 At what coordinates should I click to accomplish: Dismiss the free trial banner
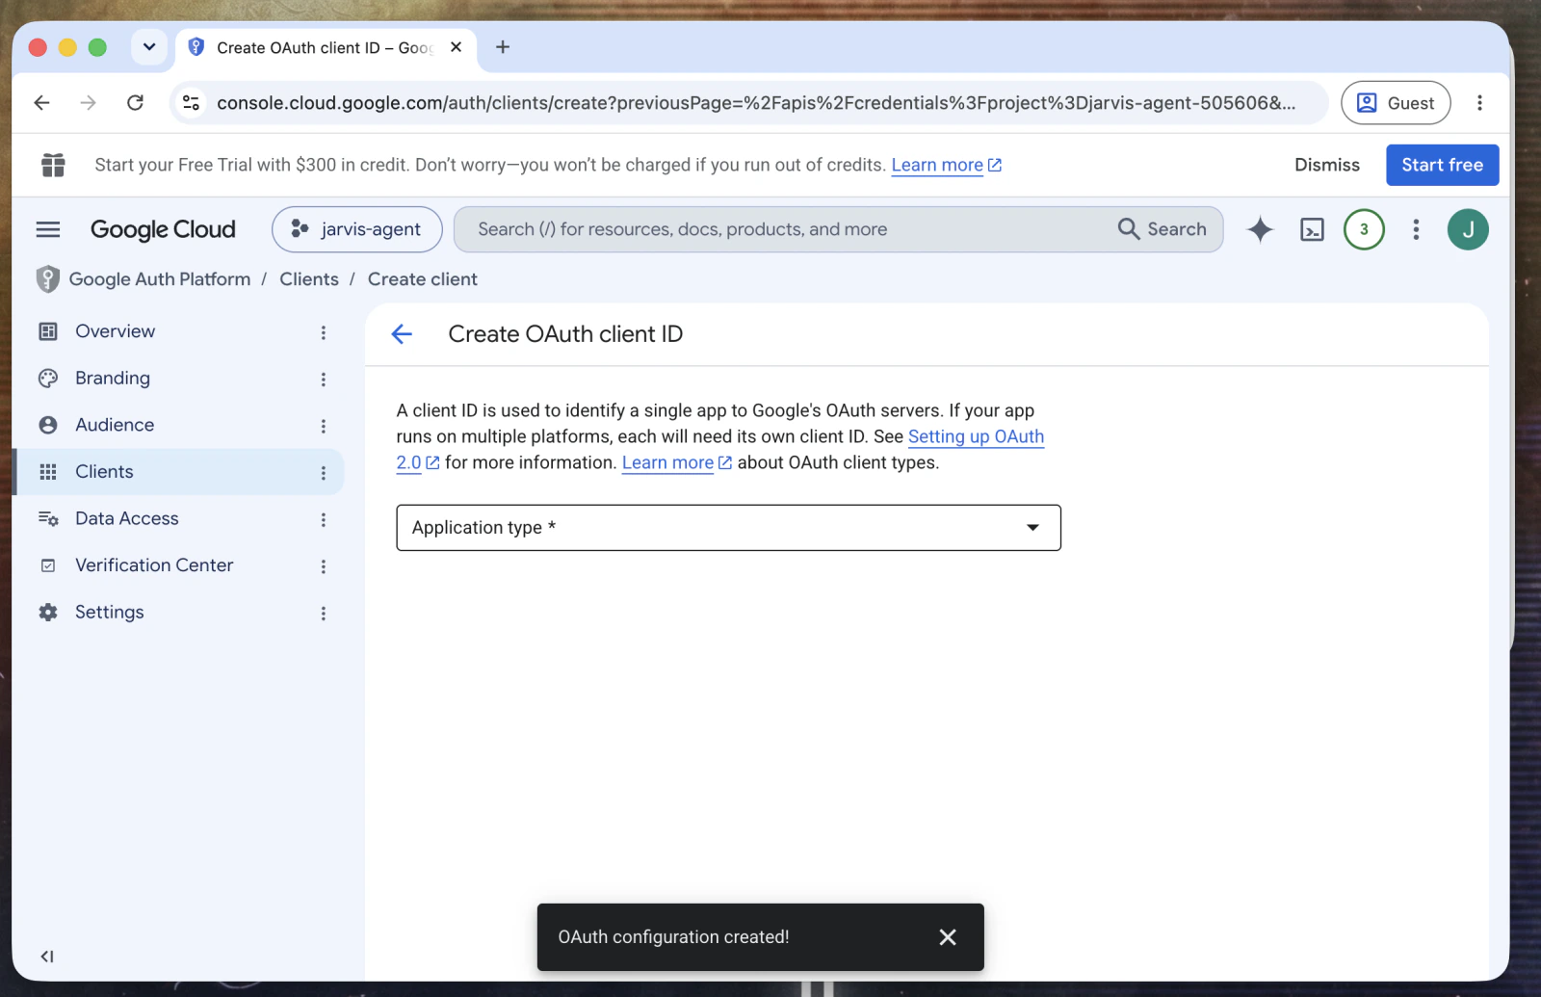[x=1327, y=165]
